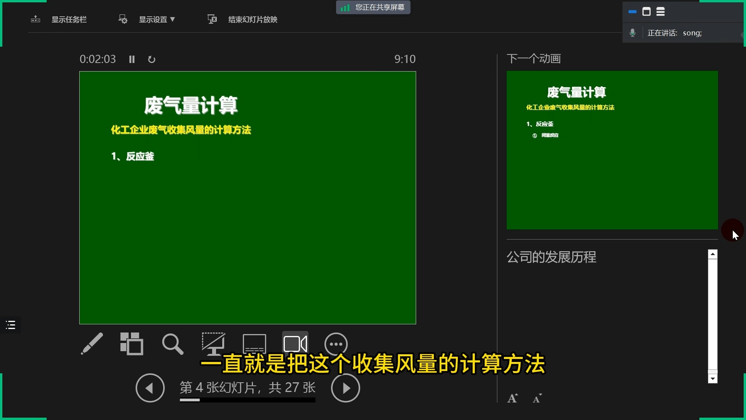
Task: Minimize the meeting floating panel
Action: (x=633, y=12)
